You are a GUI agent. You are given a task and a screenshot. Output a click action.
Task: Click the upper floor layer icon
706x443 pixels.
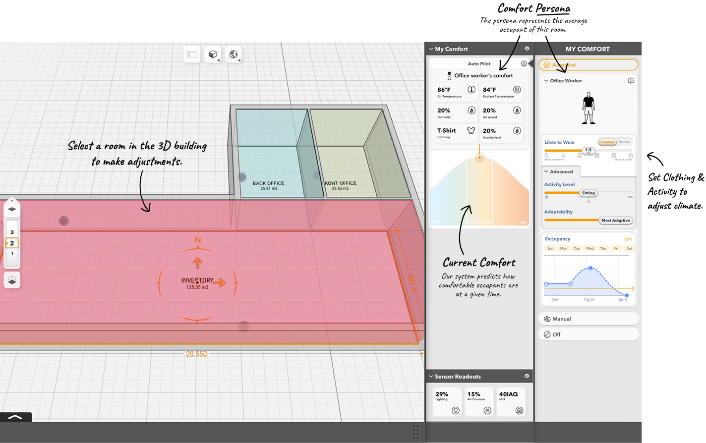coord(12,209)
